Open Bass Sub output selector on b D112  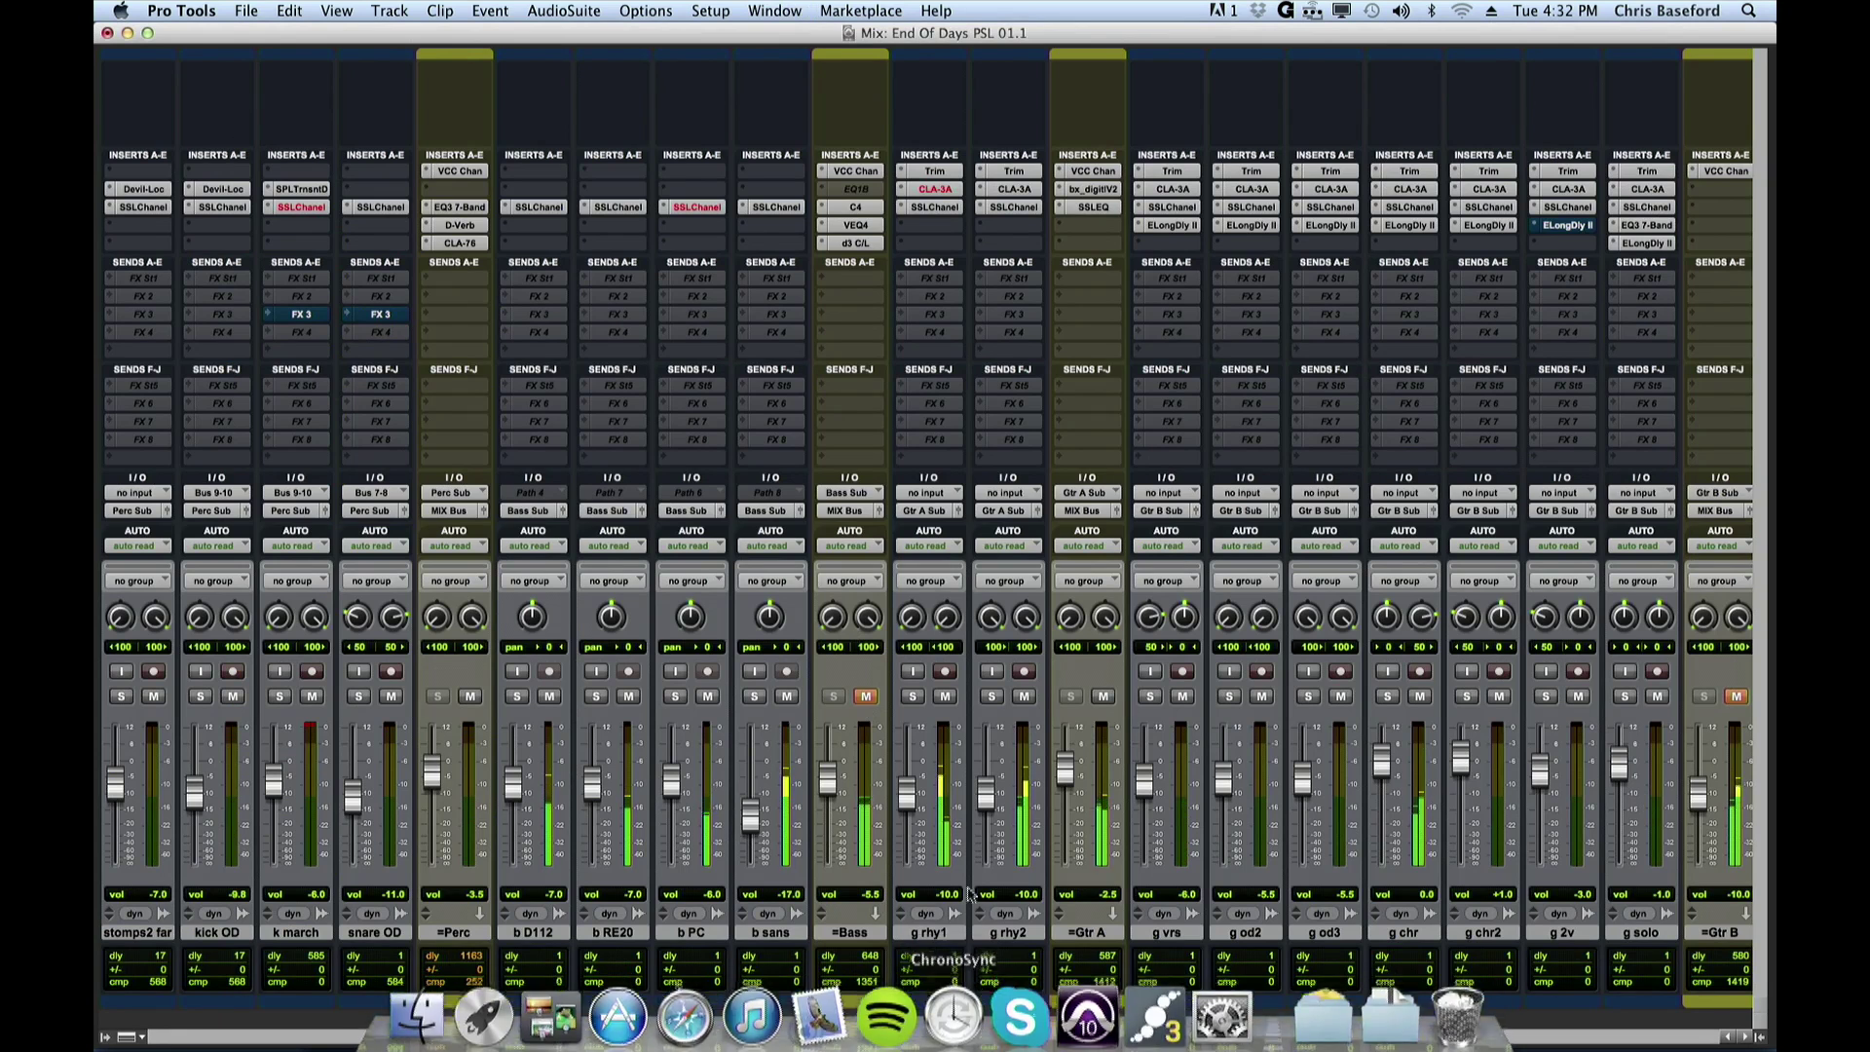tap(528, 511)
